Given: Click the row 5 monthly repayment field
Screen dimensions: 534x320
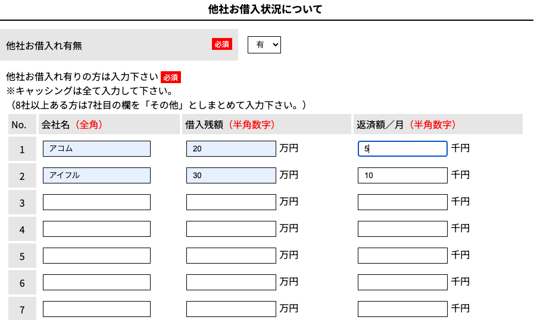Looking at the screenshot, I should (x=402, y=255).
